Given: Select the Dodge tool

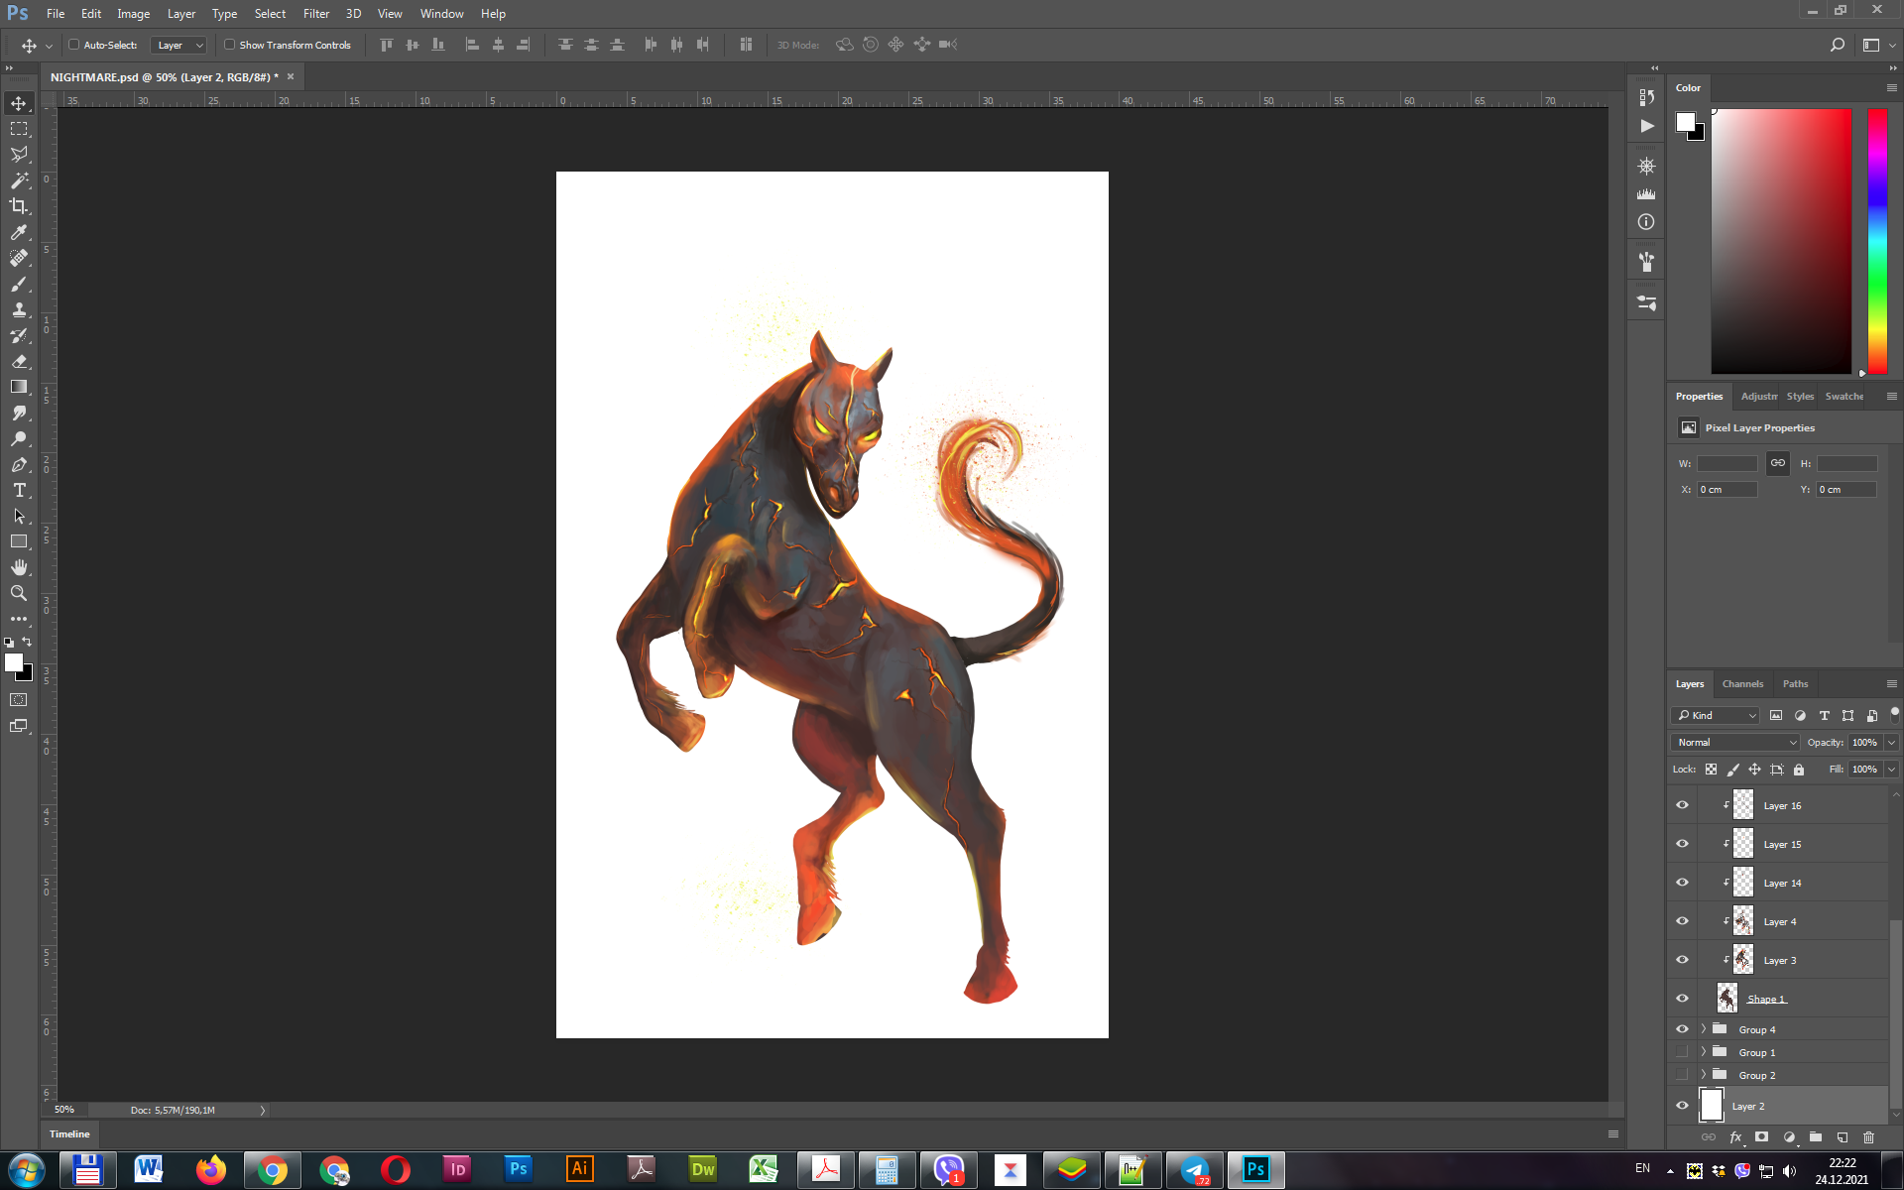Looking at the screenshot, I should (19, 438).
